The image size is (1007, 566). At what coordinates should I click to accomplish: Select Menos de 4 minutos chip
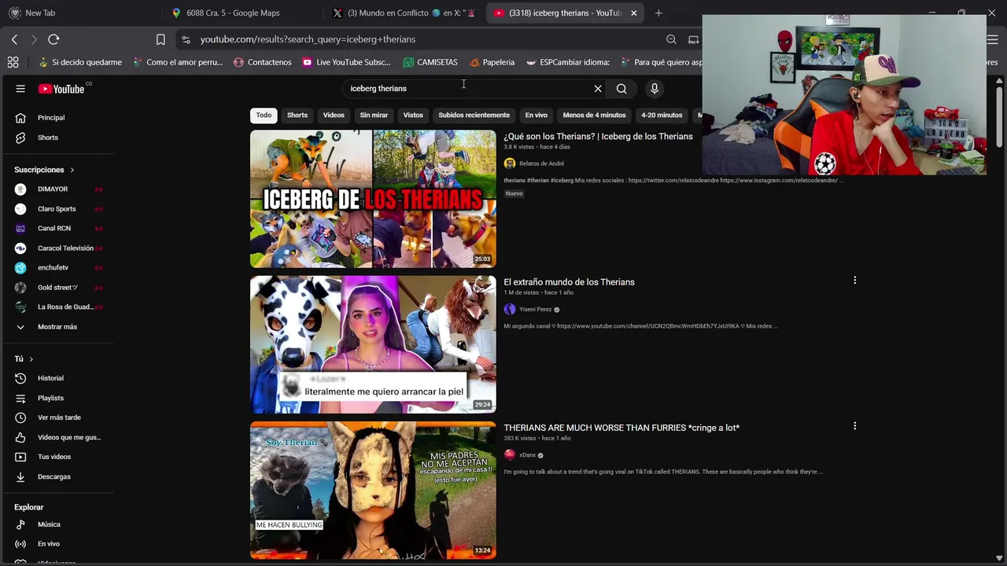pyautogui.click(x=594, y=116)
